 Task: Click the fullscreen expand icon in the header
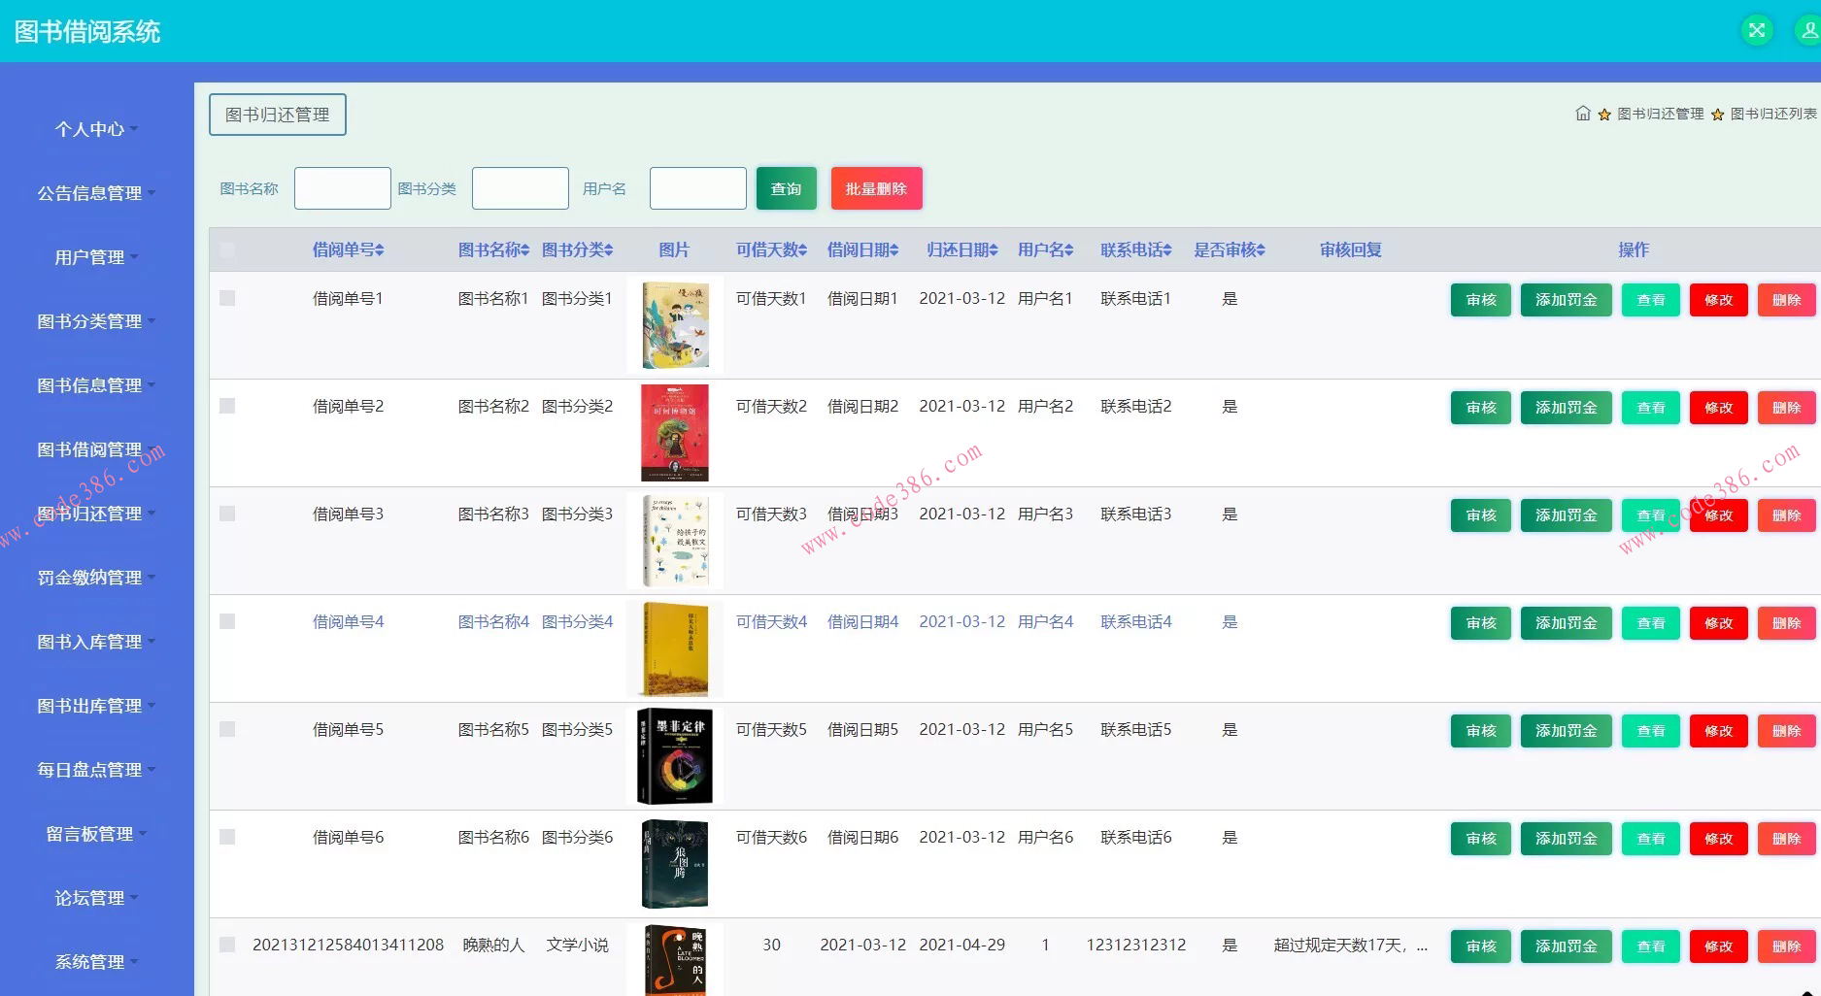point(1756,30)
